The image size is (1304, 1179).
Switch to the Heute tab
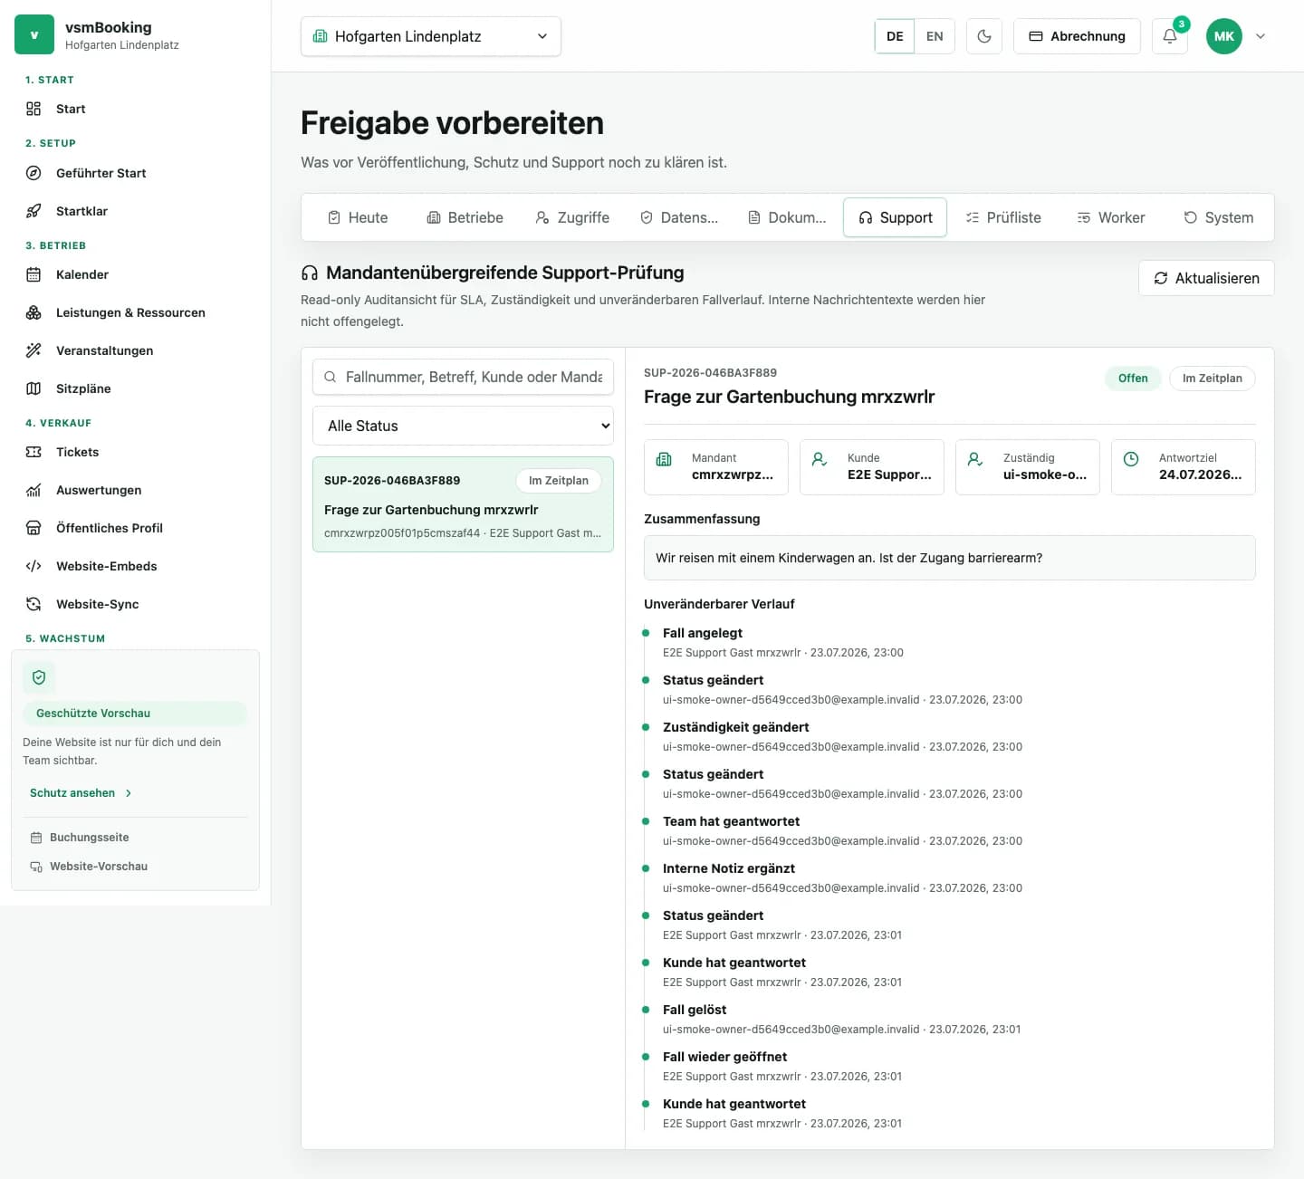[x=358, y=217]
